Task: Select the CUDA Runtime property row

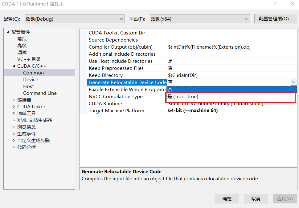Action: (105, 103)
